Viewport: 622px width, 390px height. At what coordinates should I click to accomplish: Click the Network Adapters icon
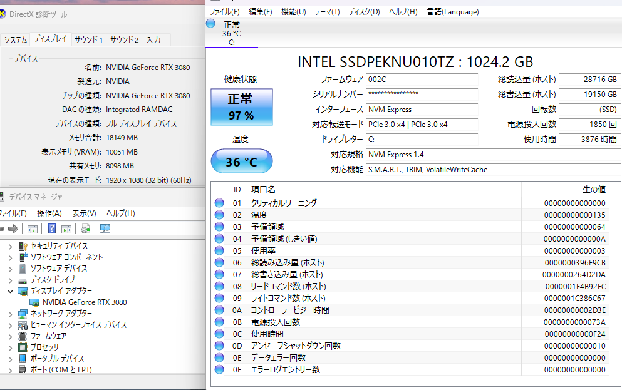point(23,314)
